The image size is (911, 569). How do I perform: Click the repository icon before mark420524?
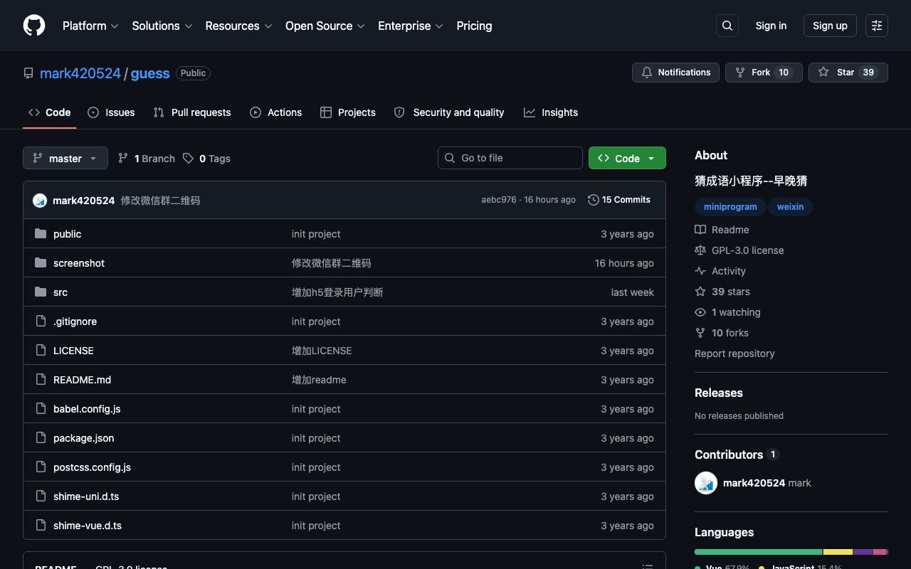[28, 73]
